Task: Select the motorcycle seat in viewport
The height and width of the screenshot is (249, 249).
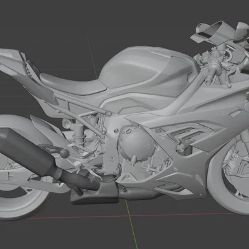Action: coord(73,84)
